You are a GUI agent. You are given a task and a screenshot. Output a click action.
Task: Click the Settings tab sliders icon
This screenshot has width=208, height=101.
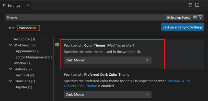pyautogui.click(x=4, y=5)
